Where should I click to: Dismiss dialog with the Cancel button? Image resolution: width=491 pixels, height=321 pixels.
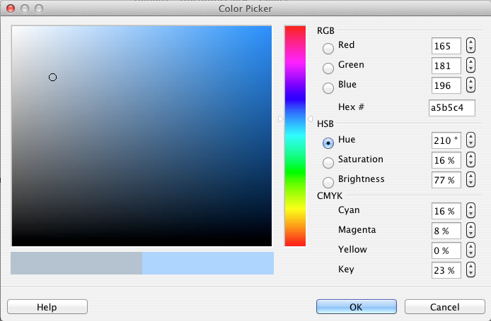point(444,307)
